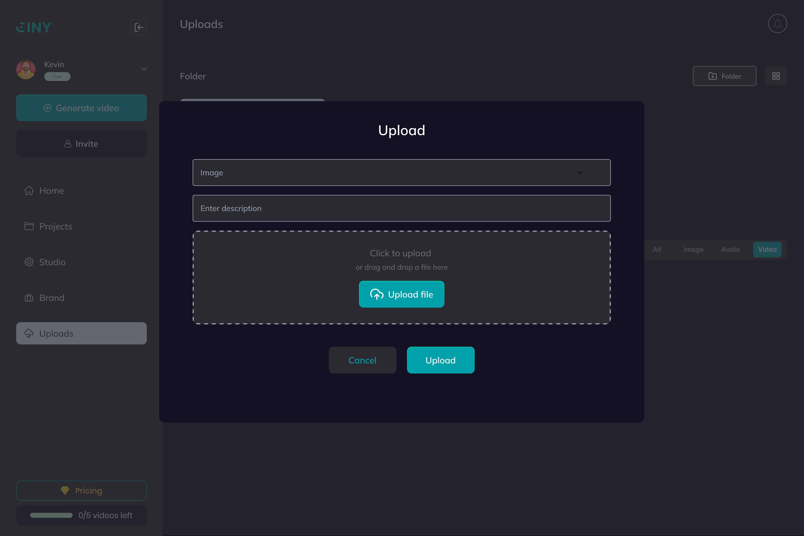Viewport: 804px width, 536px height.
Task: Select the Uploads cloud icon in sidebar
Action: click(29, 333)
